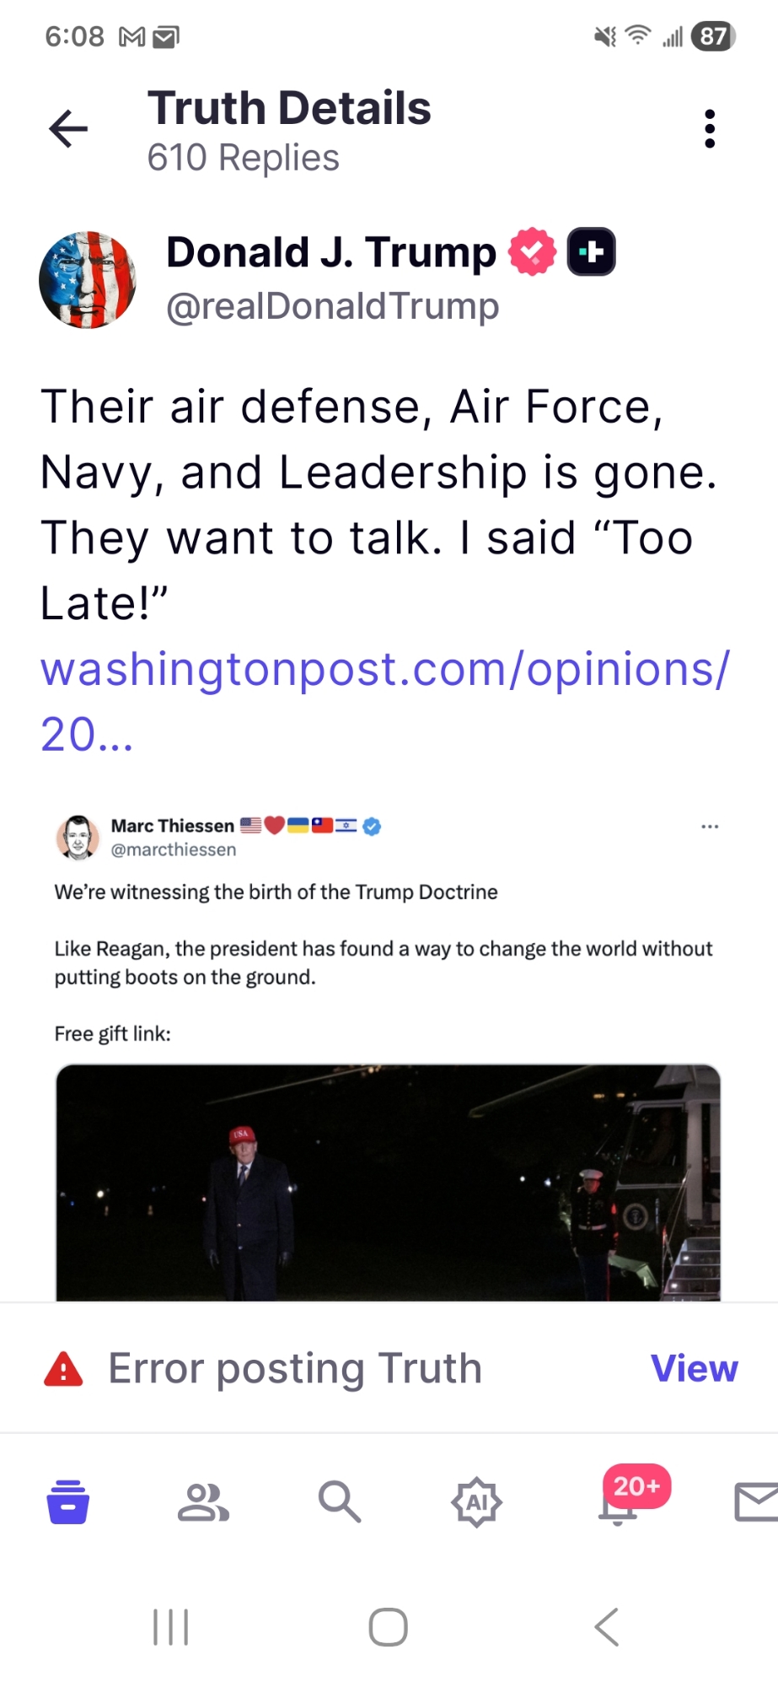Tap the red verified badge
This screenshot has width=778, height=1687.
[532, 252]
